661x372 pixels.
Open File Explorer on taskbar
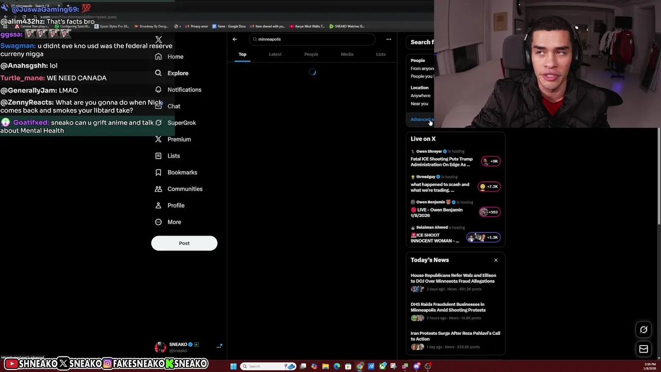(x=325, y=366)
